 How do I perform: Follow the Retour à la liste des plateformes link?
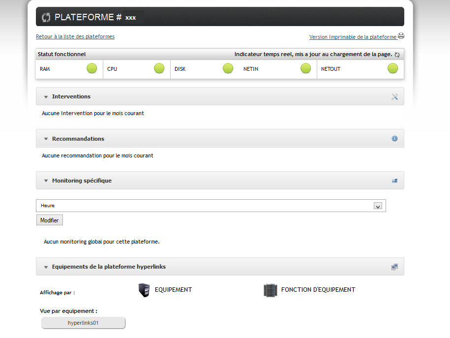75,36
